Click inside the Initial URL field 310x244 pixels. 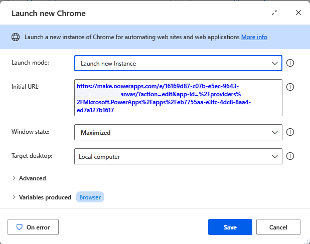tap(178, 98)
